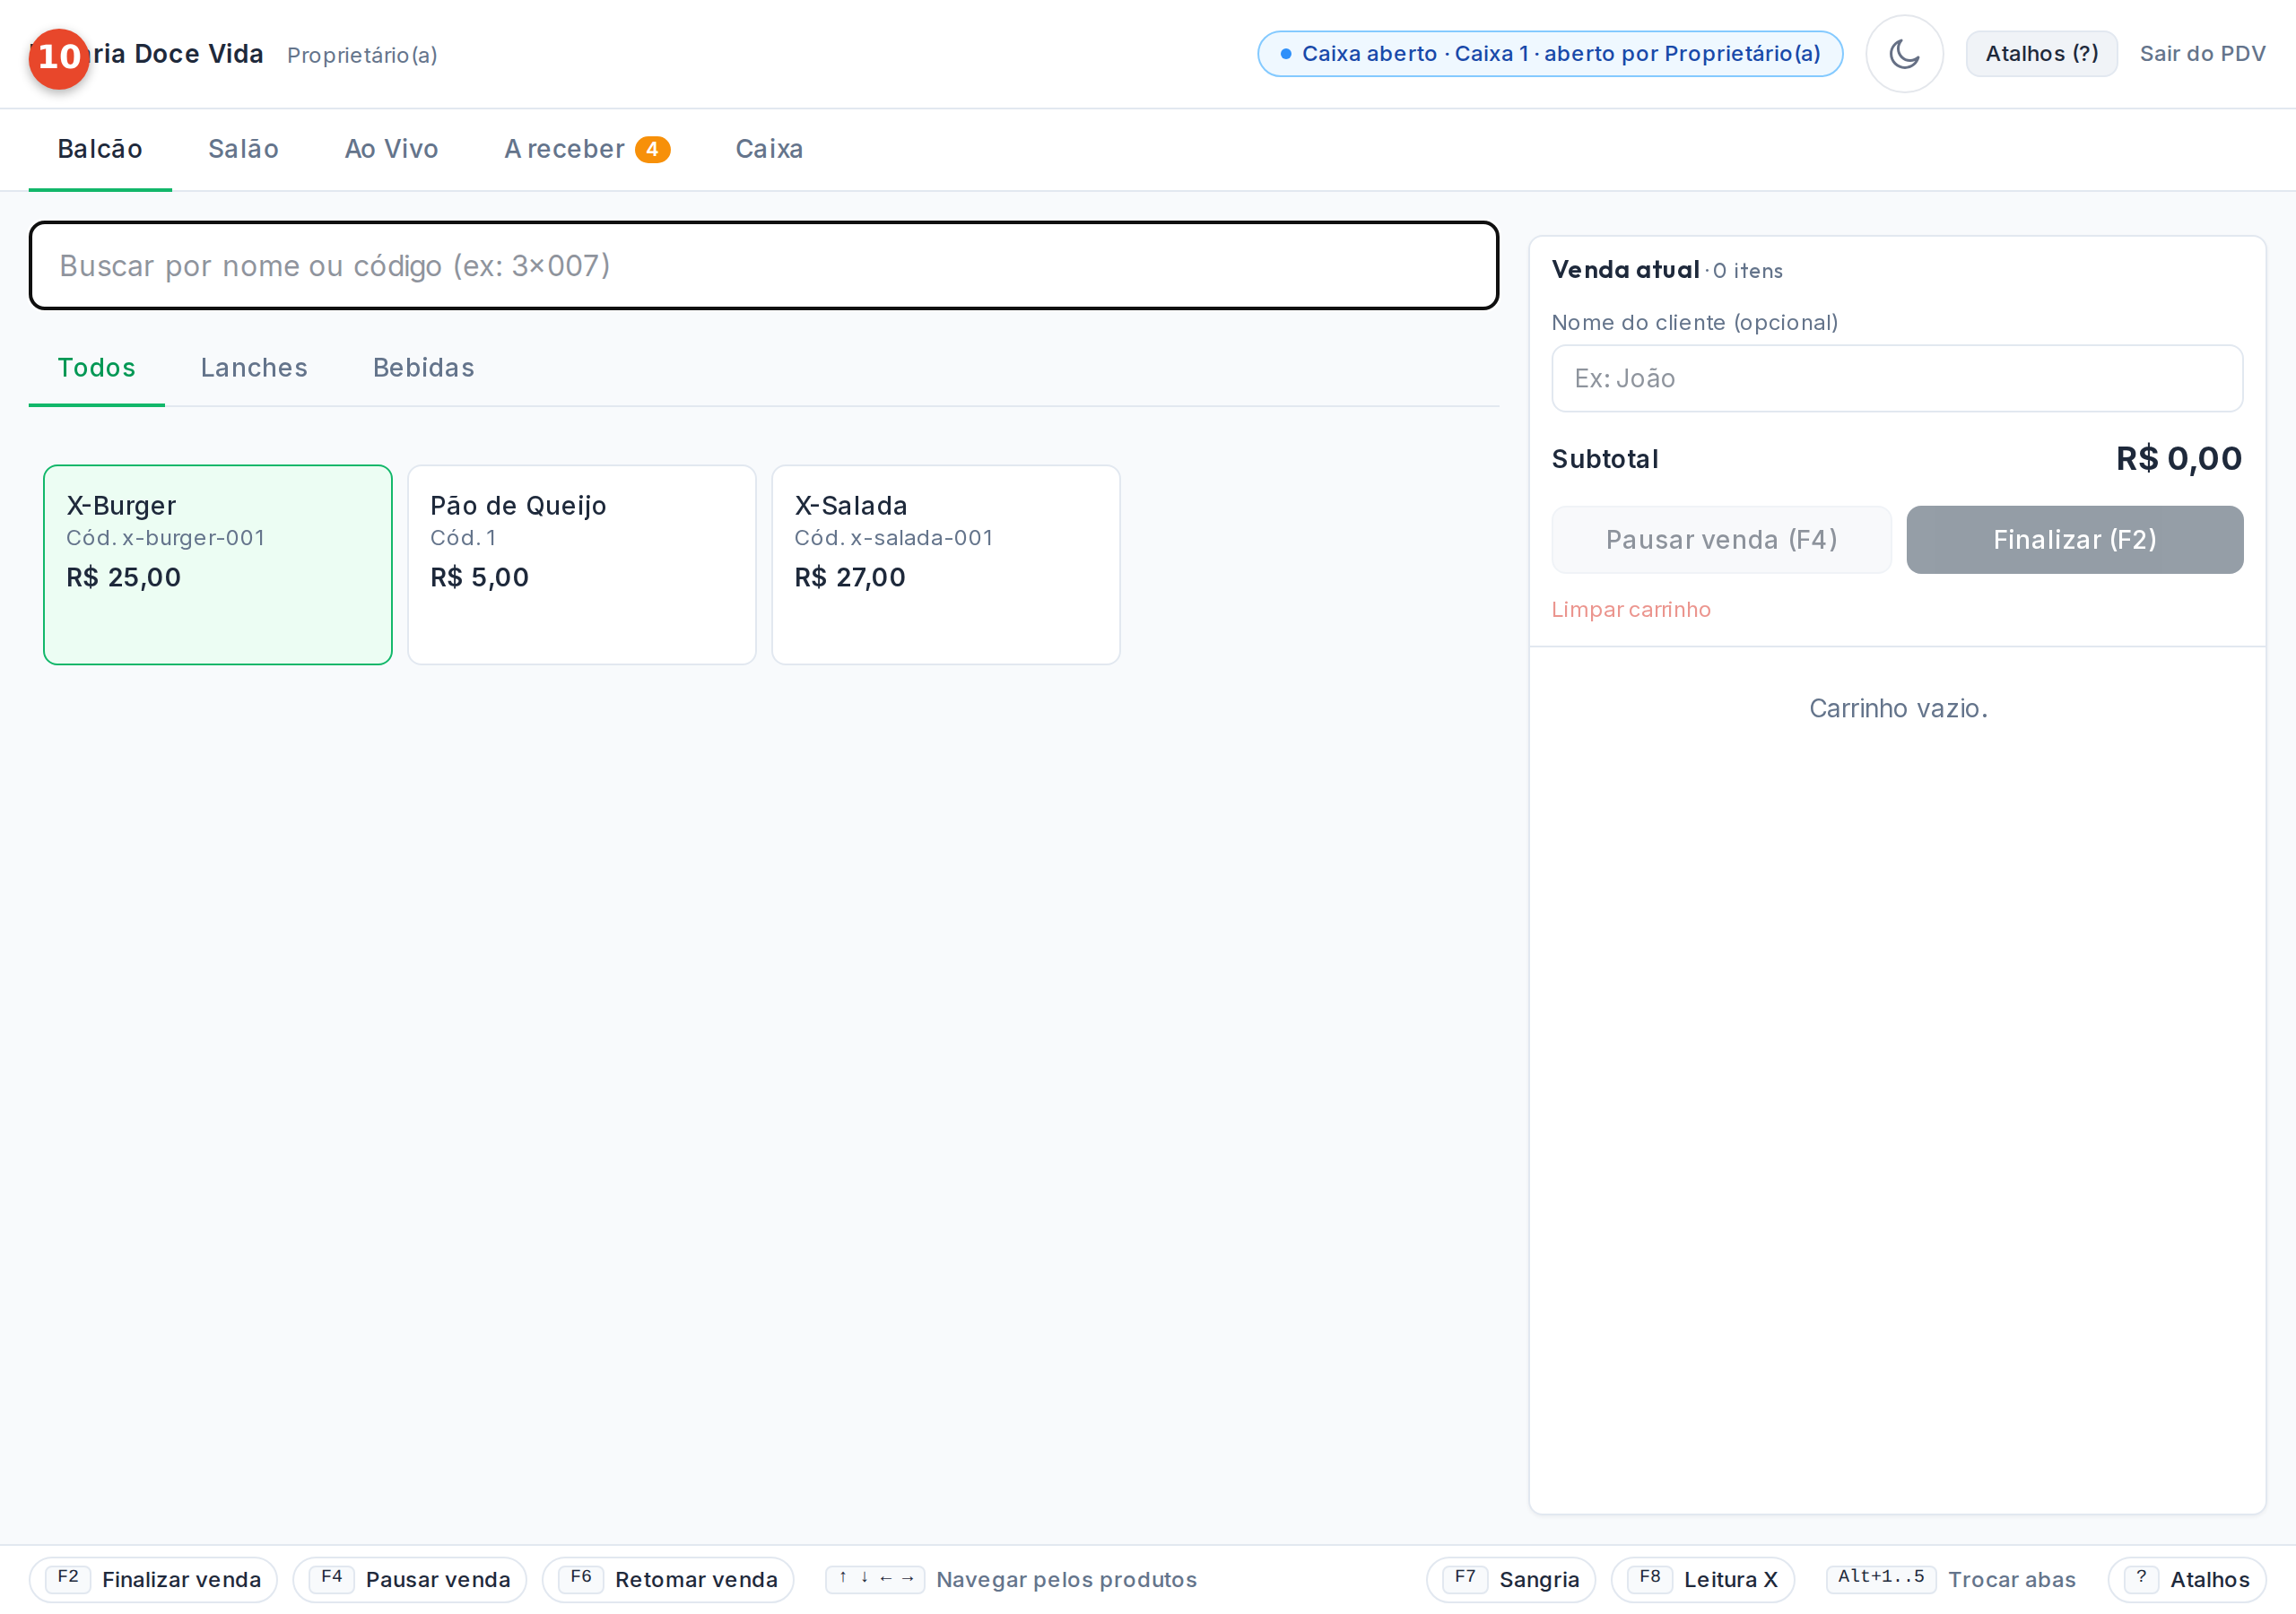Click the Pão de Queijo price R$ 5,00
The height and width of the screenshot is (1614, 2296).
[x=480, y=577]
